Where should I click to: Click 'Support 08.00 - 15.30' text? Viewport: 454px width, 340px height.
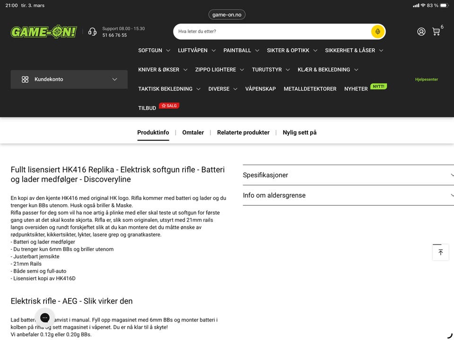(123, 29)
